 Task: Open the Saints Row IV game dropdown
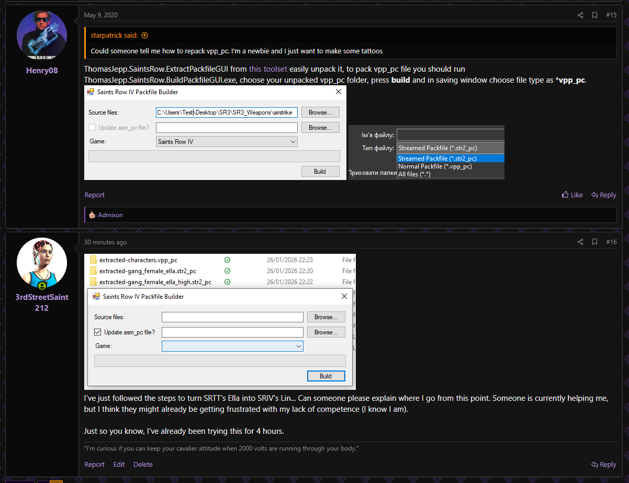(227, 141)
